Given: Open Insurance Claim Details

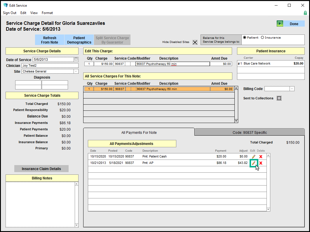Looking at the screenshot, I should tap(41, 169).
